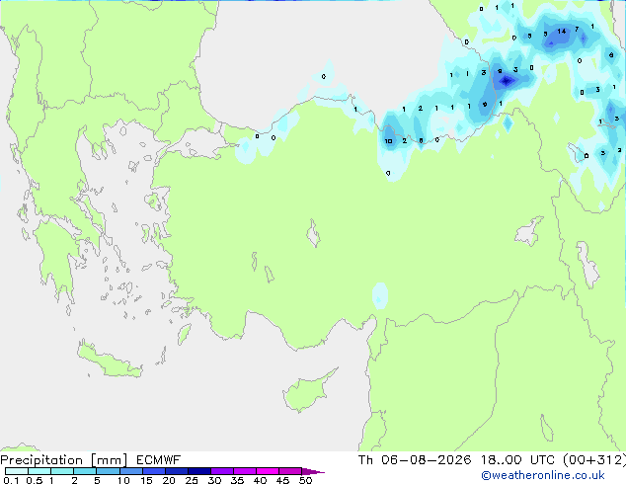This screenshot has height=484, width=626.
Task: Click the 'ECMWF' model label
Action: click(x=158, y=460)
